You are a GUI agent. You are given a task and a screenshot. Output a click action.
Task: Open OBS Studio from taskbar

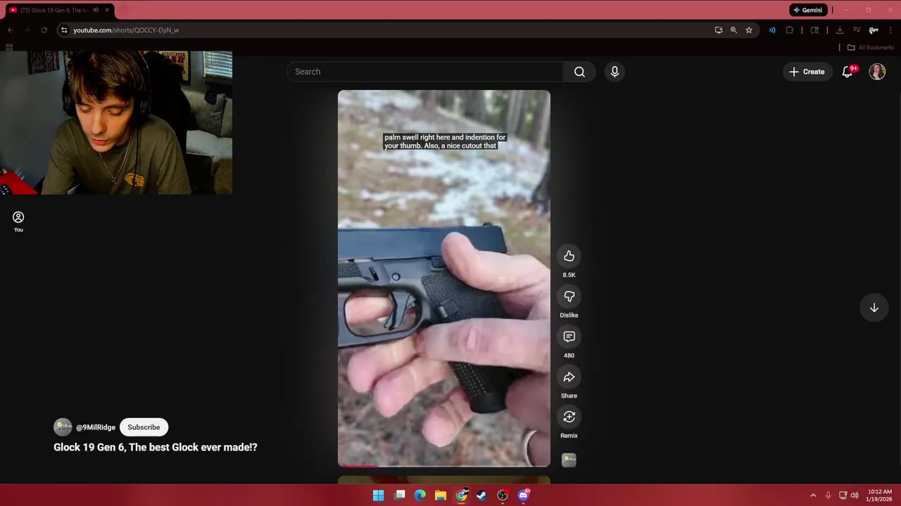click(503, 495)
